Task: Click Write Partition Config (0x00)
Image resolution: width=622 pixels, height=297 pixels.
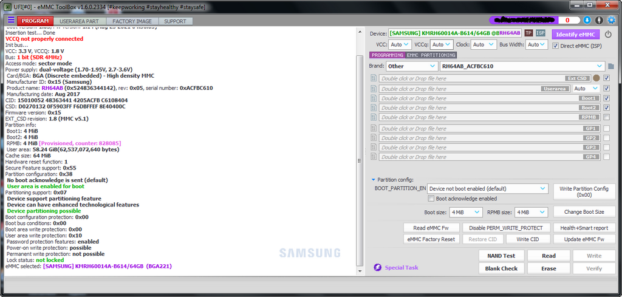Action: (584, 191)
